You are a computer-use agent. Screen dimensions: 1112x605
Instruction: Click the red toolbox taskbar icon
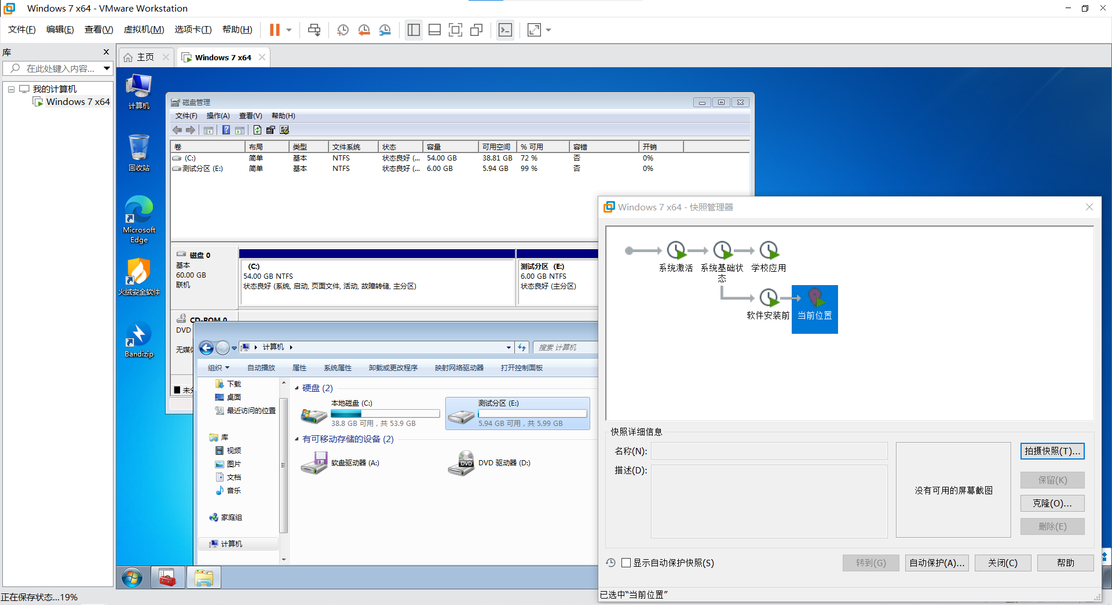[167, 578]
